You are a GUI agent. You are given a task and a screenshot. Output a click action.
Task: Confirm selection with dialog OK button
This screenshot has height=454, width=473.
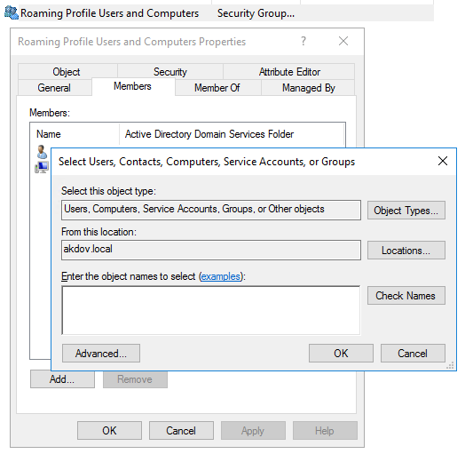tap(341, 353)
